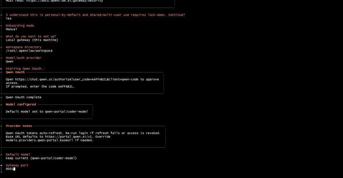Click the 'Onboarding mode' prompt label
The width and height of the screenshot is (343, 178).
coord(20,26)
